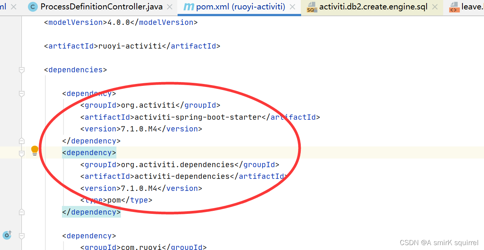This screenshot has width=484, height=250.
Task: Collapse the first activiti dependency fold arrow
Action: [22, 93]
